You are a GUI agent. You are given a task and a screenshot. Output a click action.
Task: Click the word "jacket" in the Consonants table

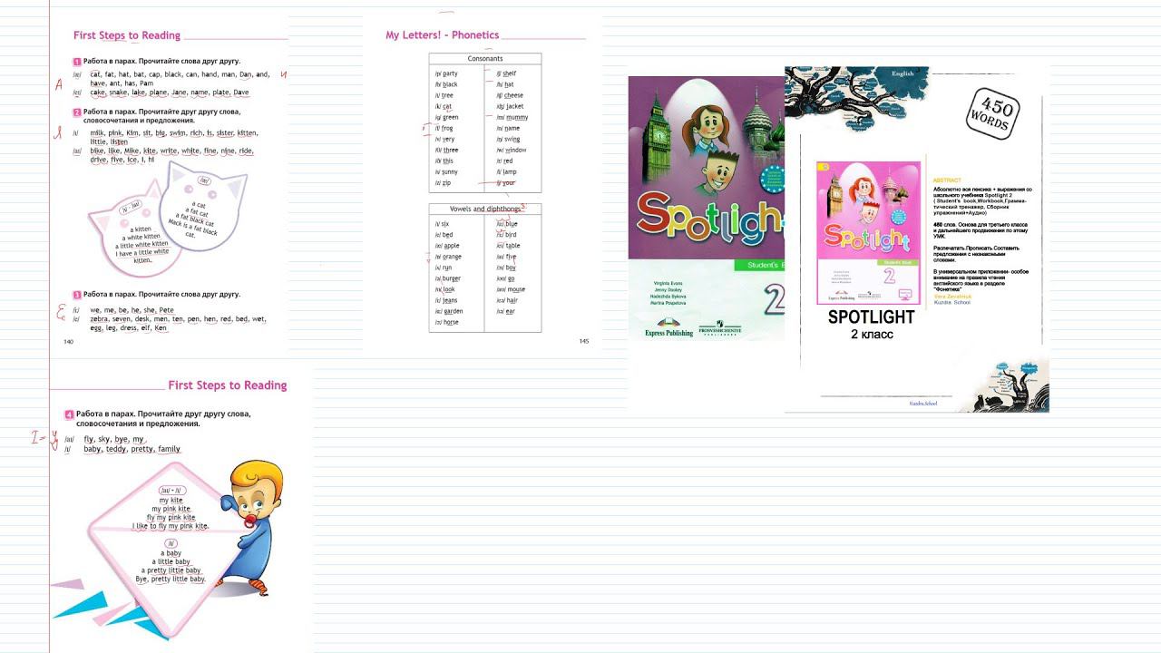point(514,106)
